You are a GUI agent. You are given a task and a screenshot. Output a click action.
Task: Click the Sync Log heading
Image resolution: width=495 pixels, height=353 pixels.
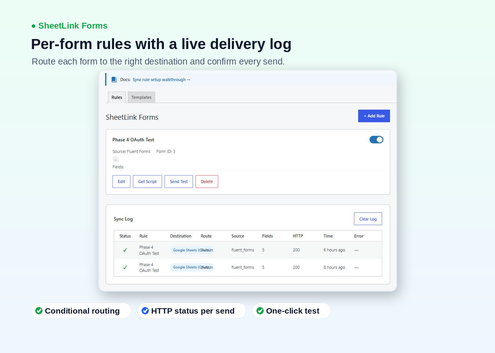tap(123, 219)
